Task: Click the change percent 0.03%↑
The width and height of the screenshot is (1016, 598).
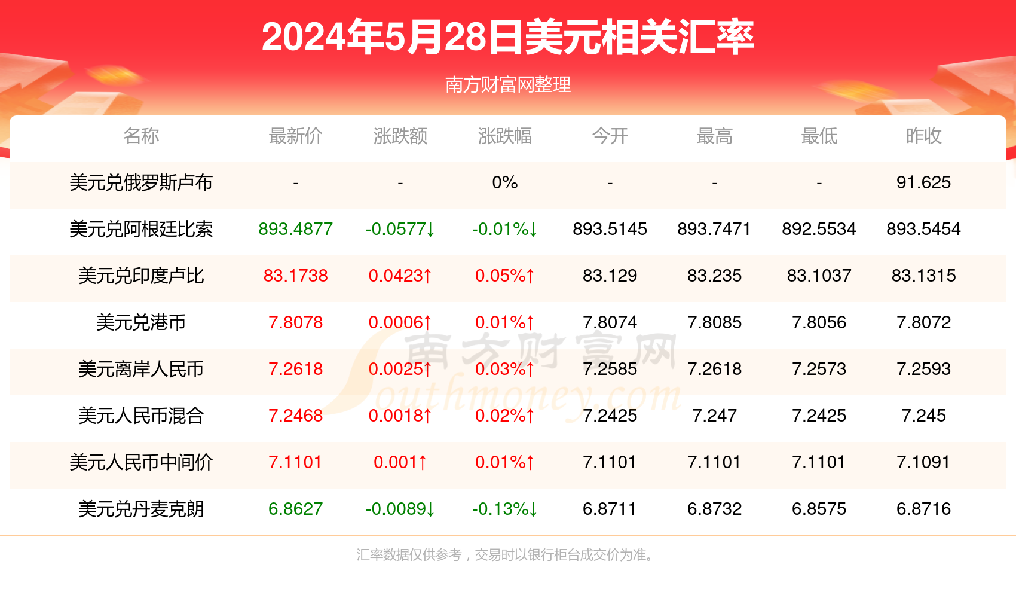Action: (x=505, y=369)
